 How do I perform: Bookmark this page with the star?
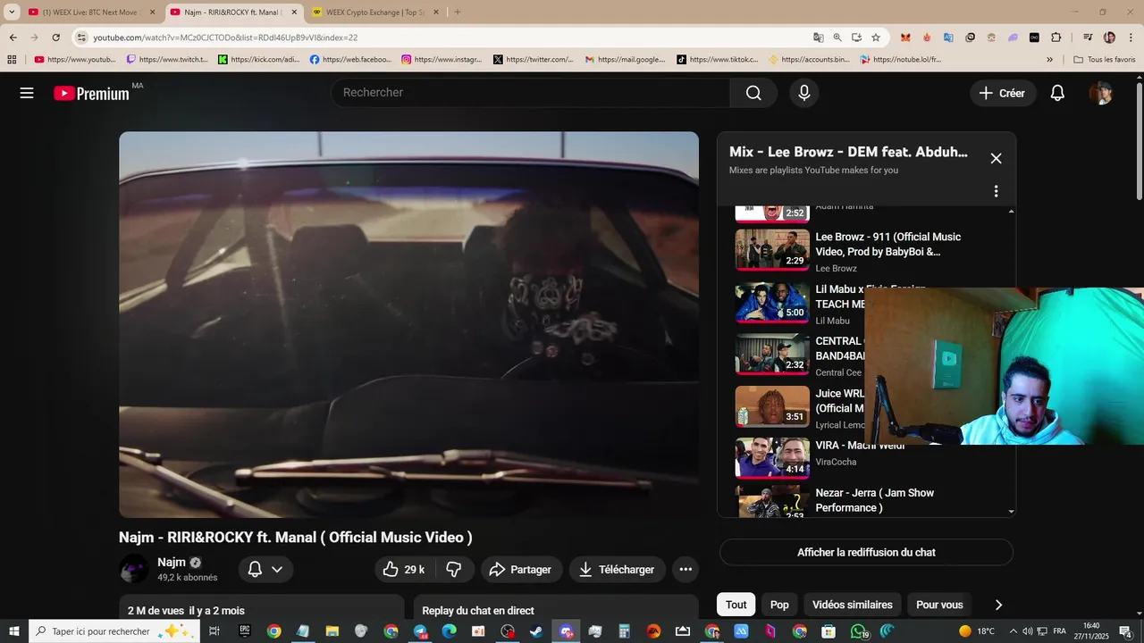[x=876, y=38]
